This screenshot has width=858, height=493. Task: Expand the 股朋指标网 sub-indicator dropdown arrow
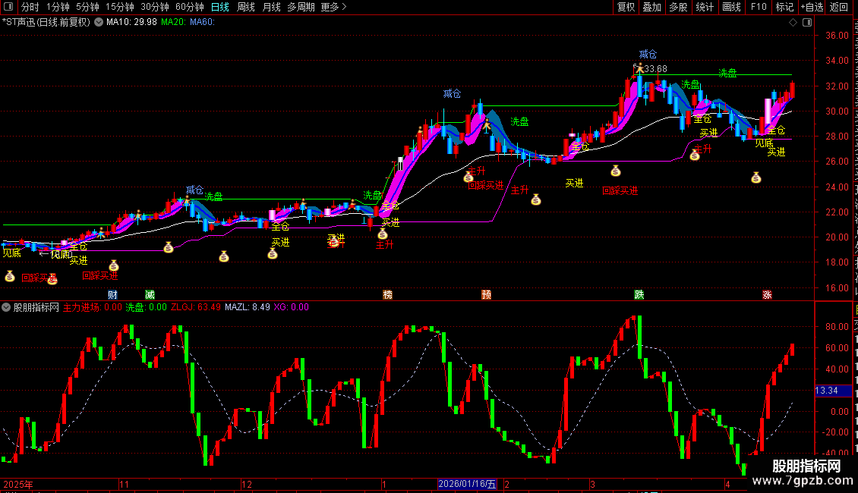[6, 307]
